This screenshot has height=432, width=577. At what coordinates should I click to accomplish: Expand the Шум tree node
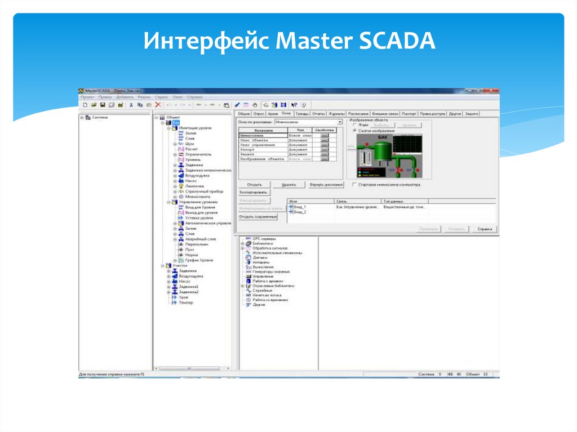174,144
